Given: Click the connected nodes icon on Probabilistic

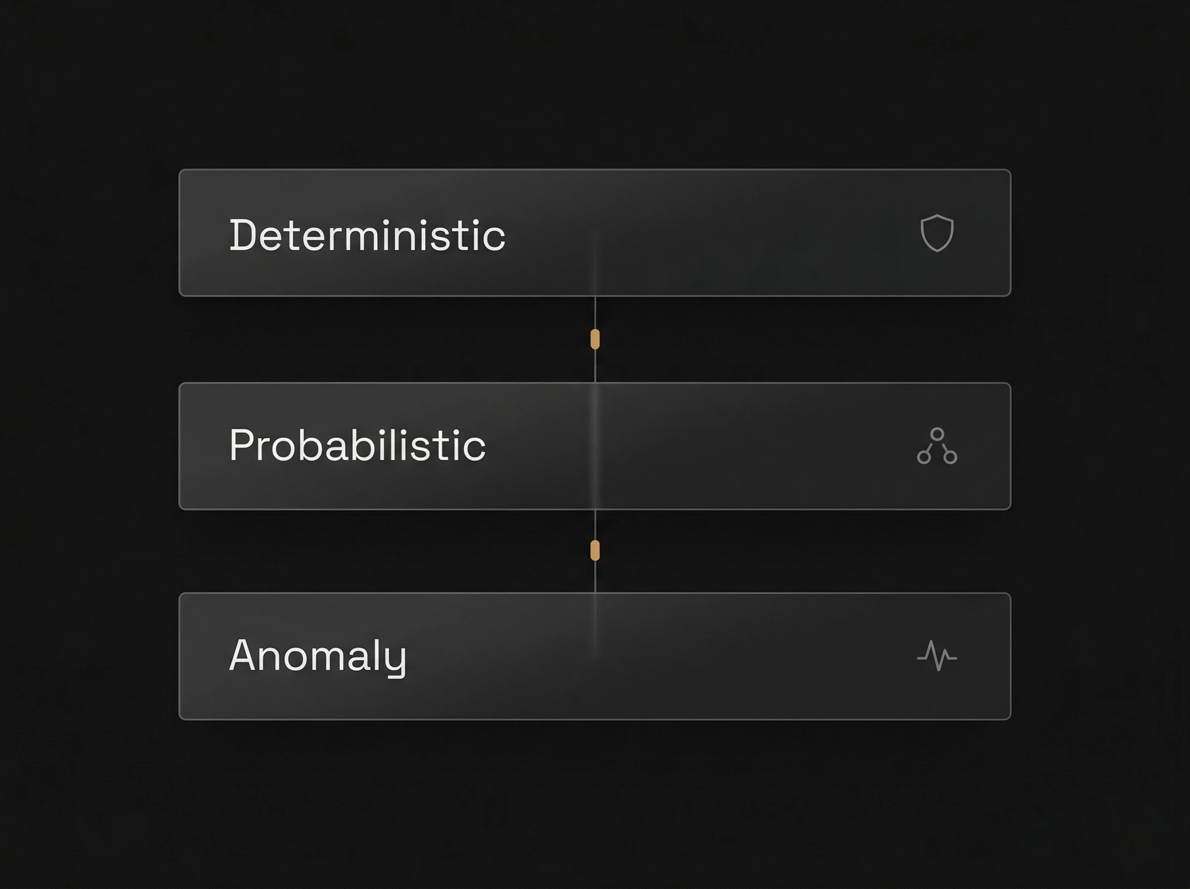Looking at the screenshot, I should 937,446.
